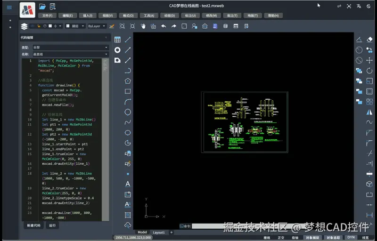Select the text tool A icon
377x241 pixels.
pos(128,184)
